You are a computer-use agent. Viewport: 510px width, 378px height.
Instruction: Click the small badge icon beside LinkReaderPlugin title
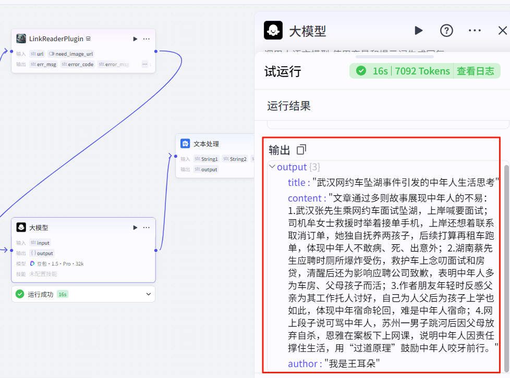click(x=88, y=39)
